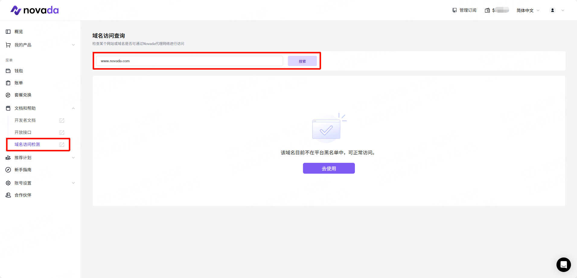Click the Novada logo
The height and width of the screenshot is (278, 577).
tap(35, 10)
